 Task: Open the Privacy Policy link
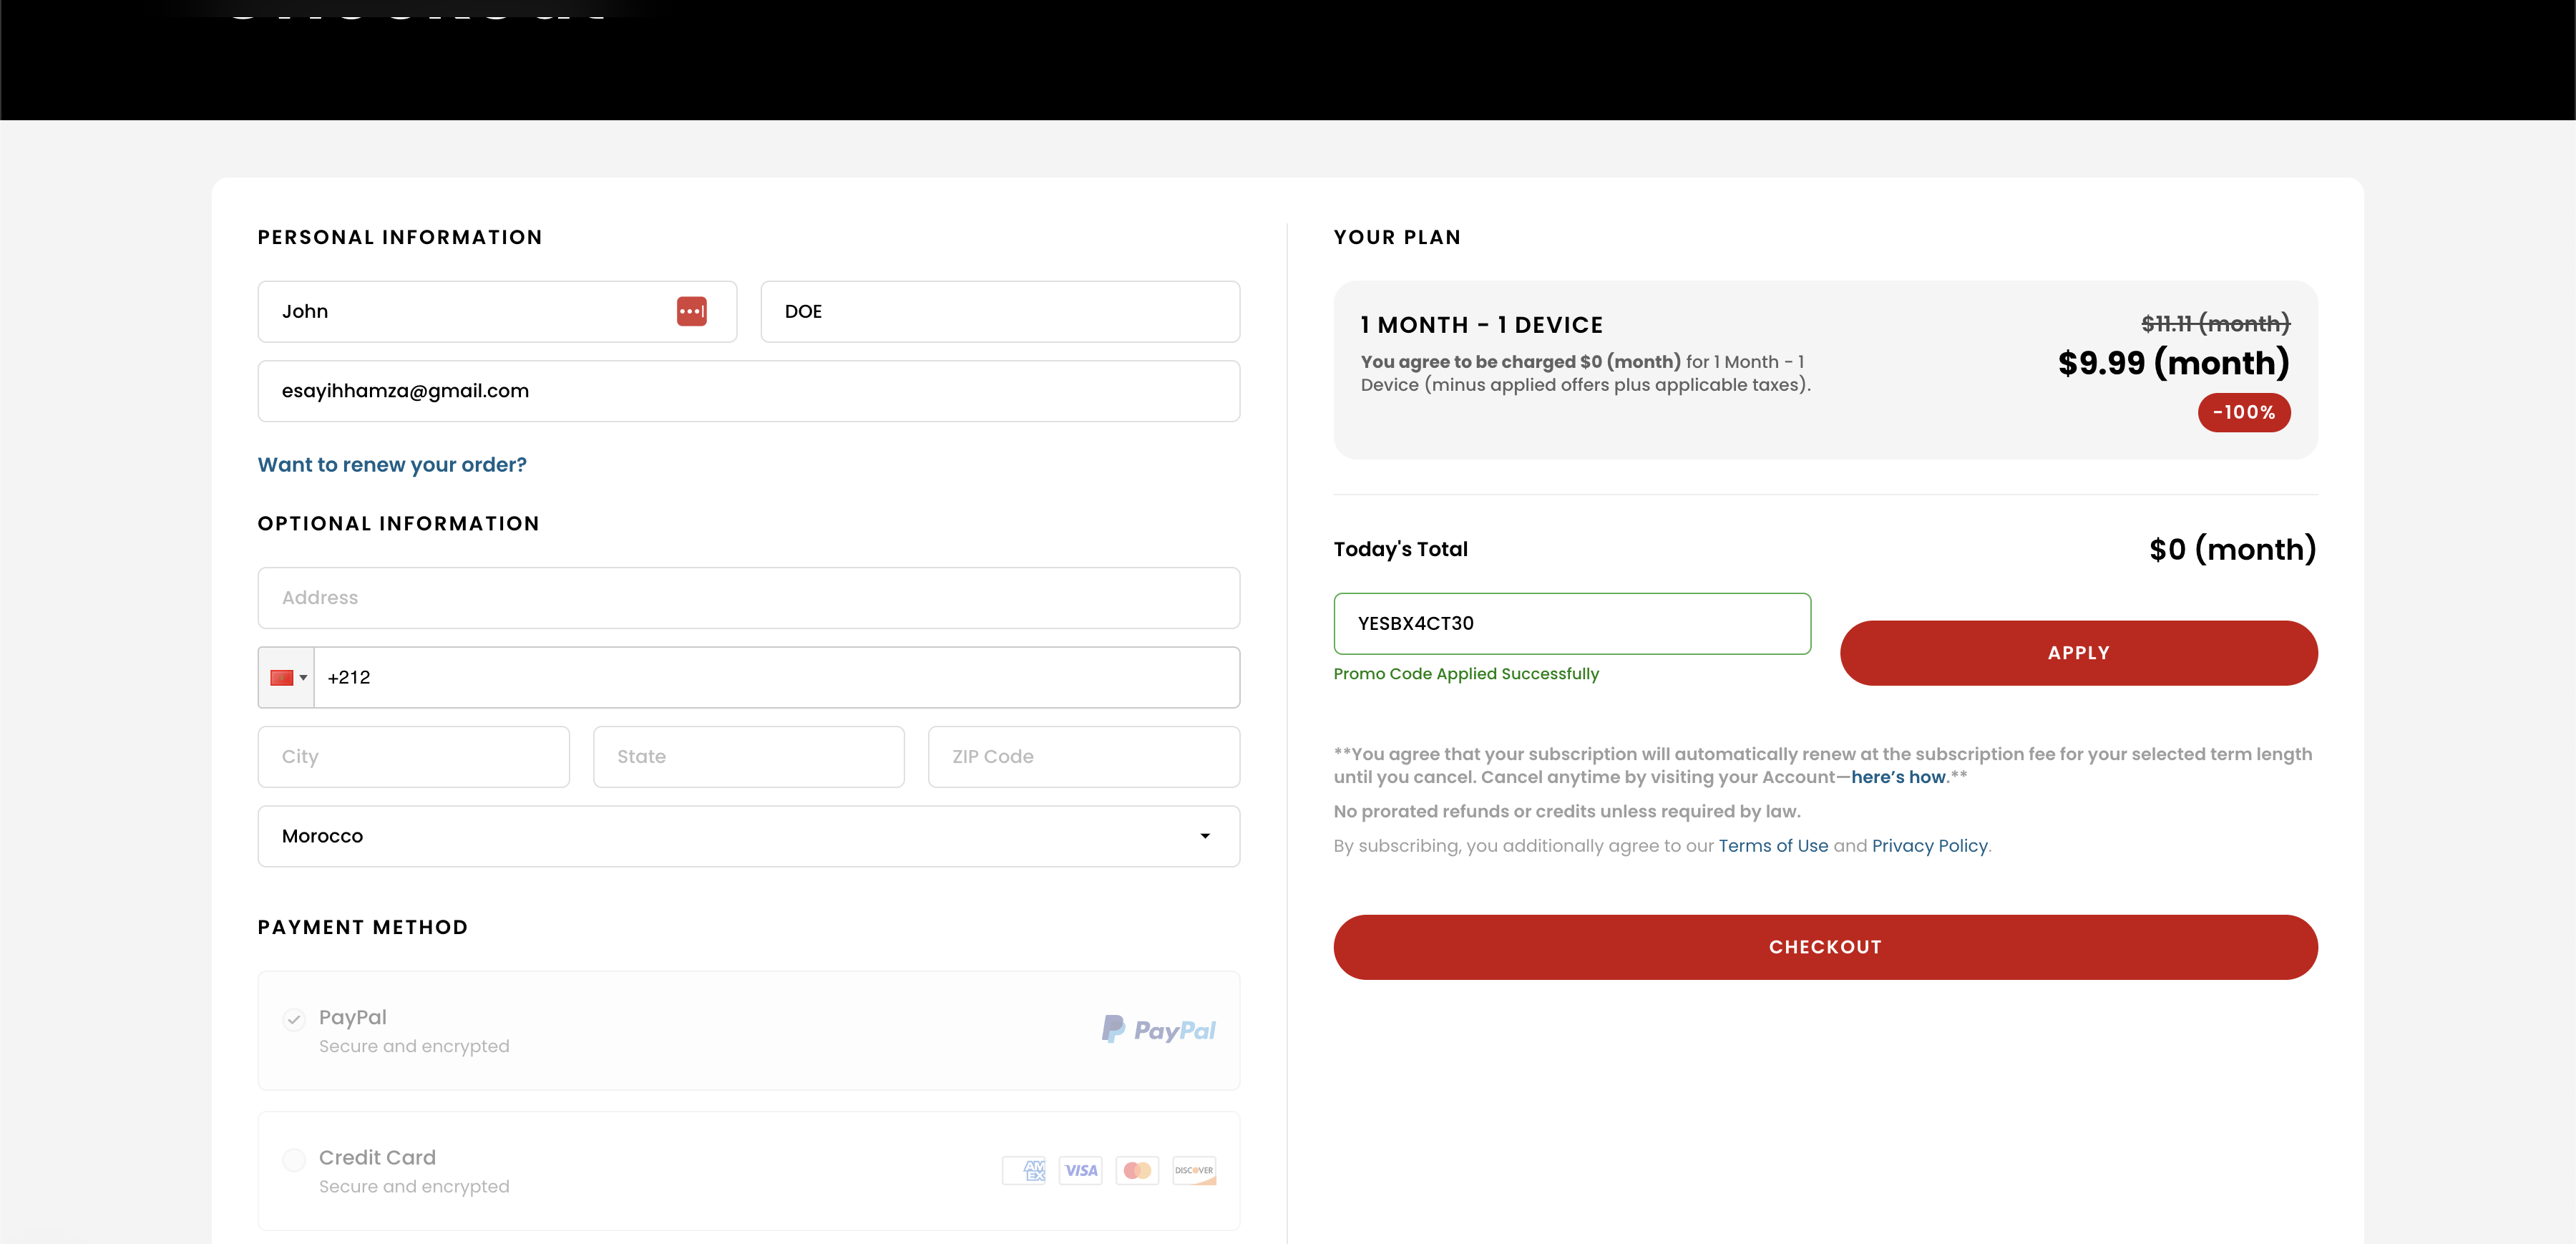(x=1929, y=846)
